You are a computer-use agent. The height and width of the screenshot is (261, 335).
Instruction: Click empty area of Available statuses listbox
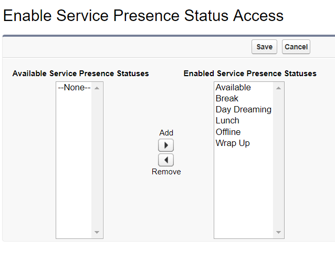74,164
